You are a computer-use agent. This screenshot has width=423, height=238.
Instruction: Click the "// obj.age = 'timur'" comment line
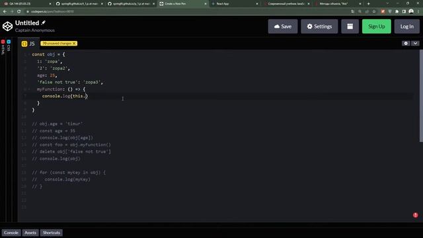[58, 124]
